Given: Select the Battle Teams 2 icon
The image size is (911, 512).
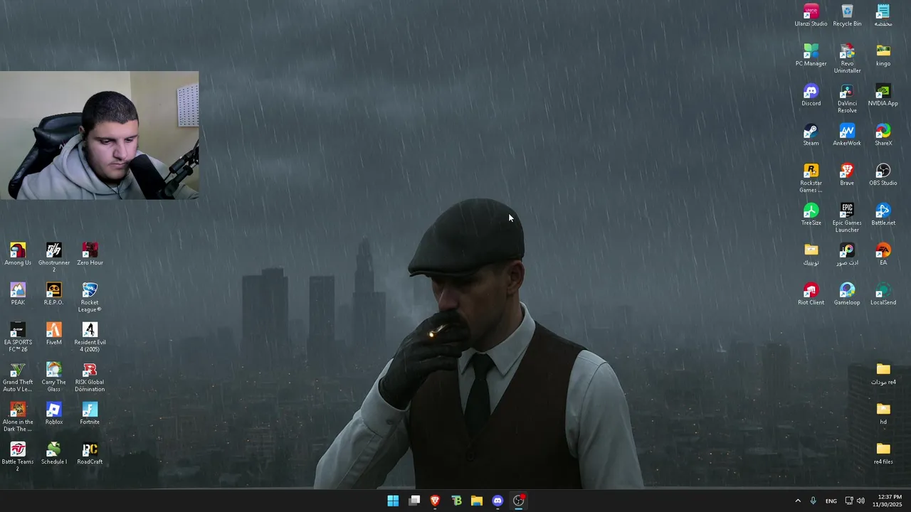Looking at the screenshot, I should pyautogui.click(x=18, y=456).
